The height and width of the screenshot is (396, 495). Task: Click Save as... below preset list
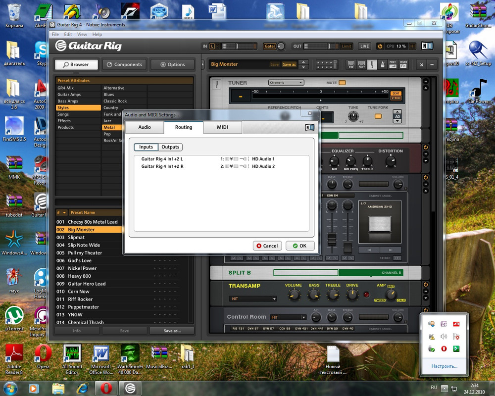tap(172, 331)
